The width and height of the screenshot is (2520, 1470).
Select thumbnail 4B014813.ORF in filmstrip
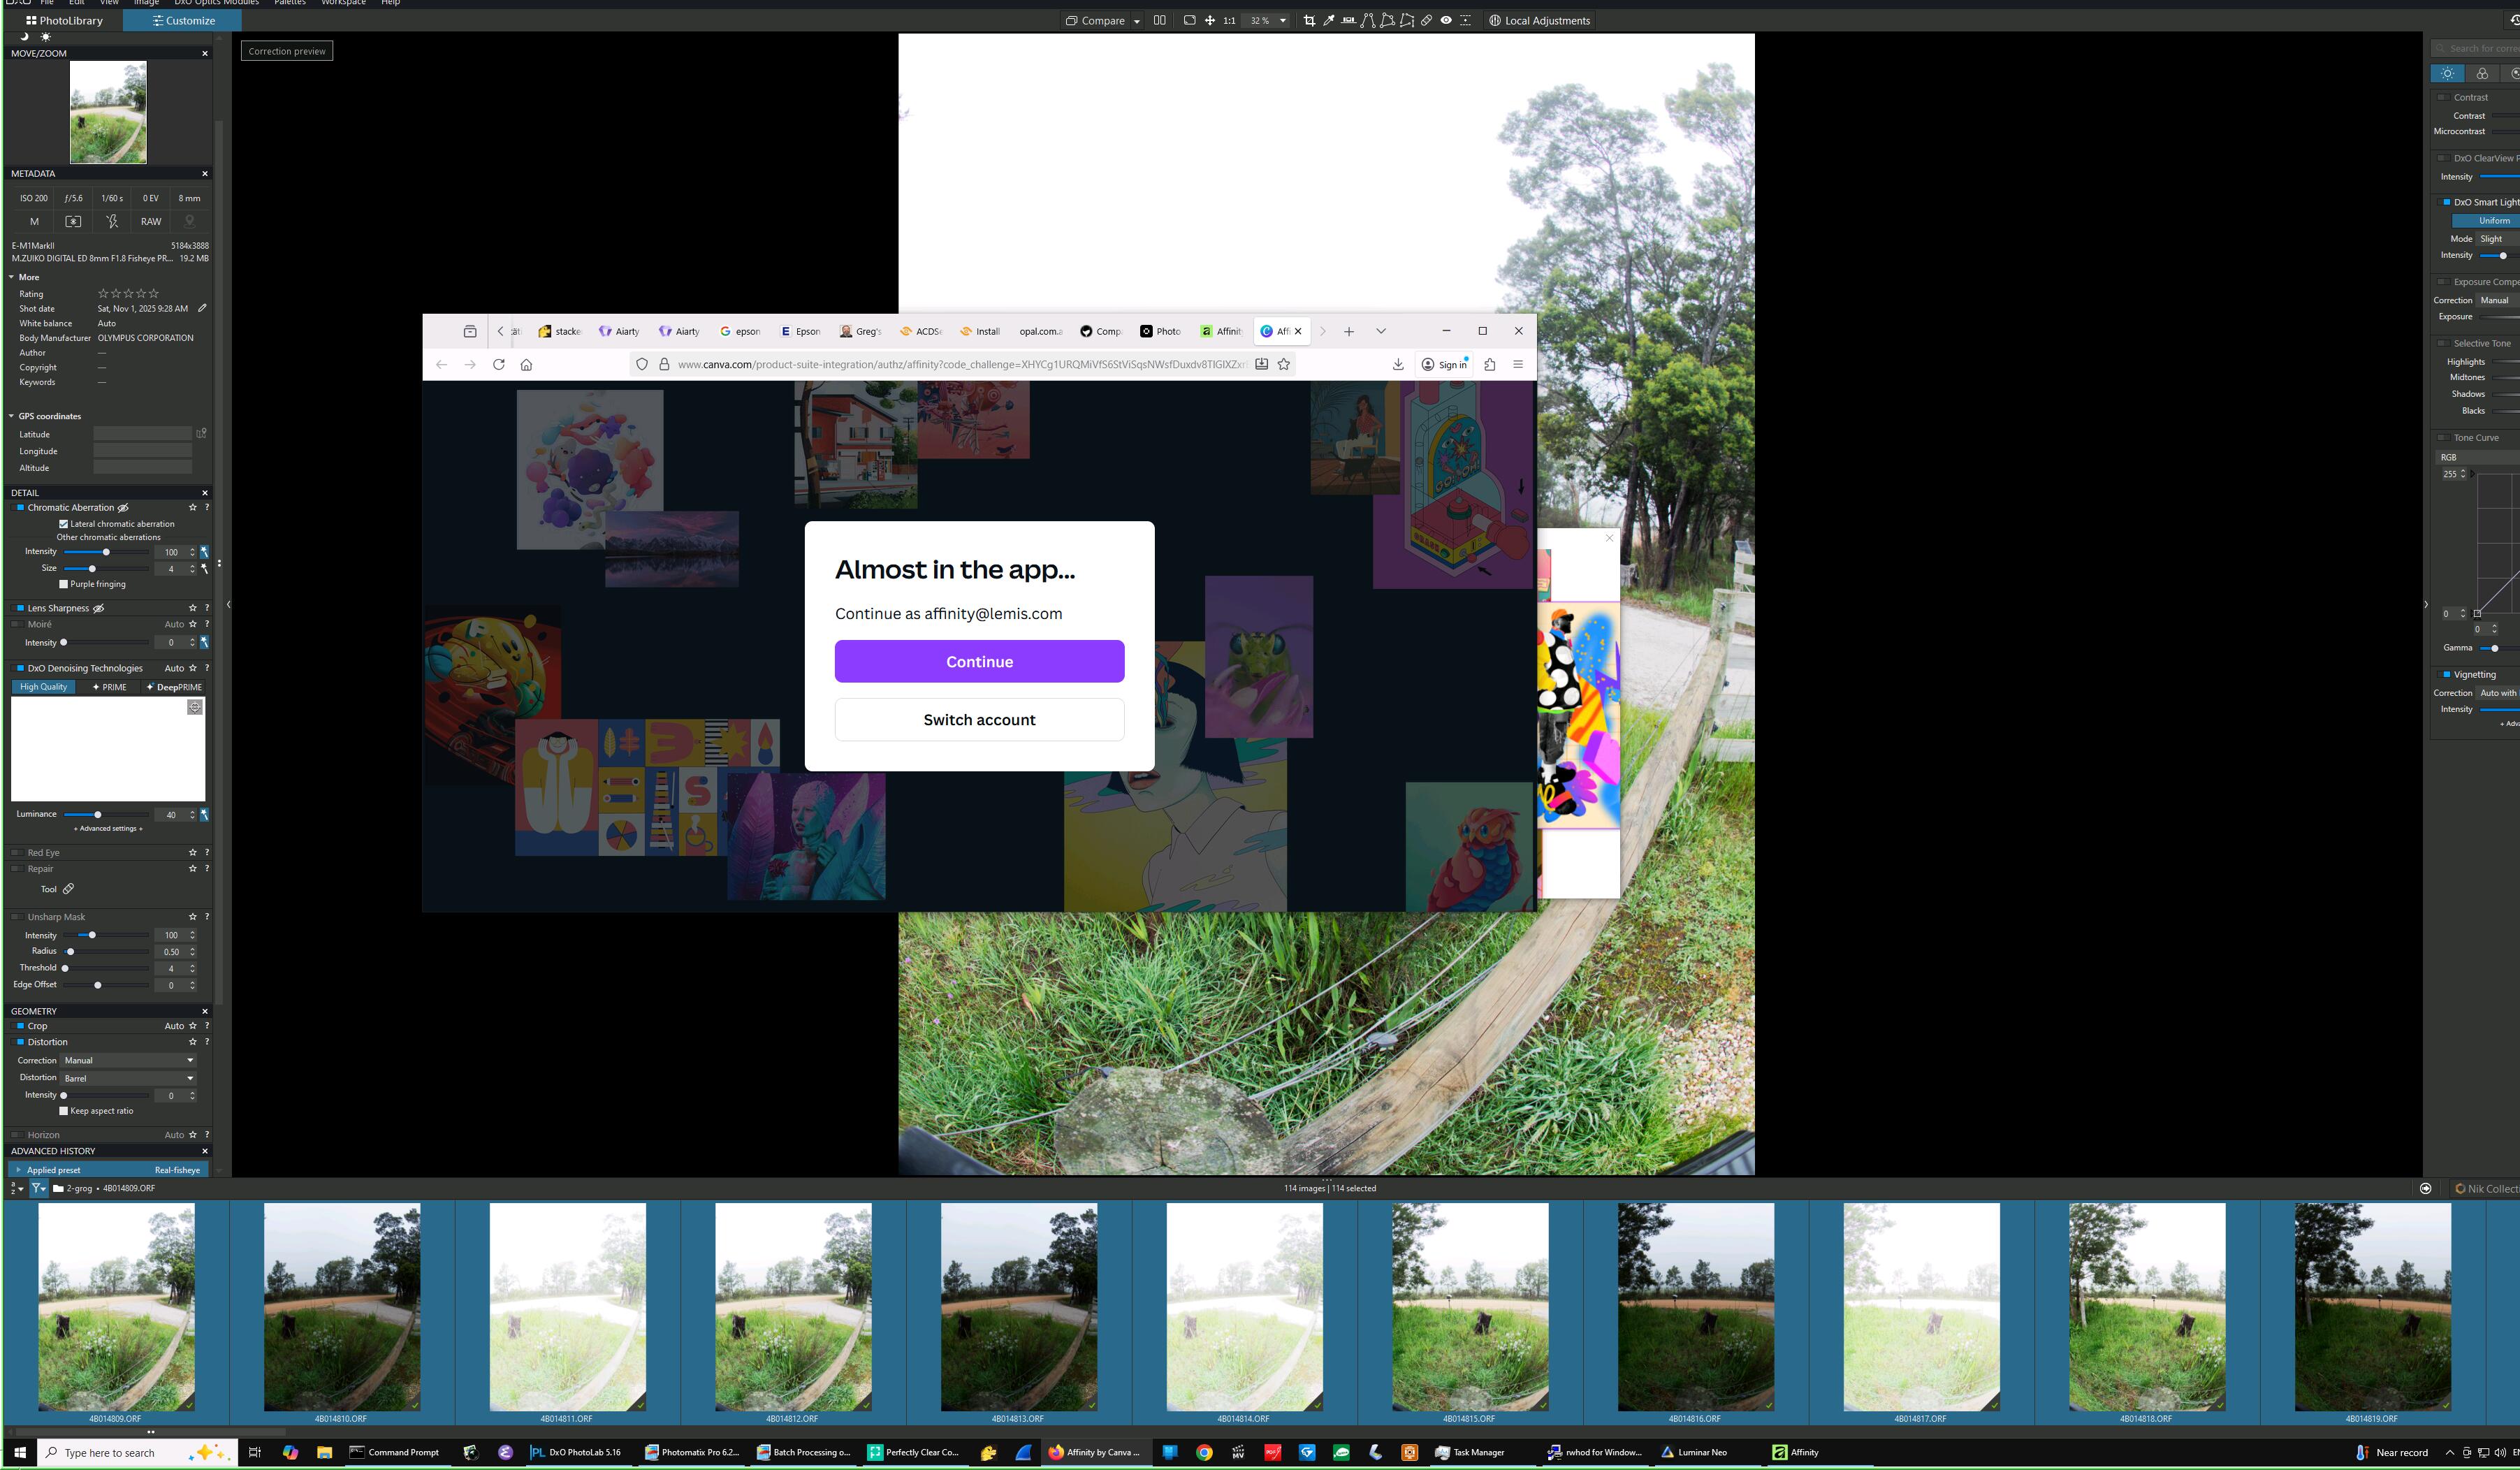click(x=1018, y=1307)
